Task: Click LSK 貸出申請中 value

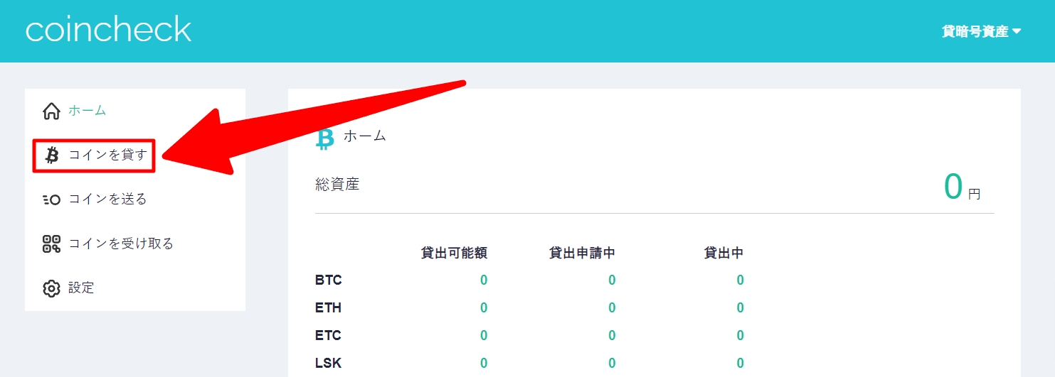Action: (612, 363)
